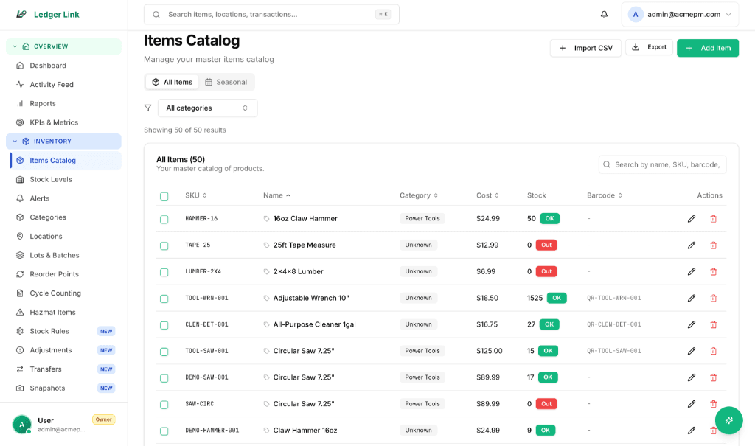Image resolution: width=755 pixels, height=446 pixels.
Task: Click the Add Item button
Action: pyautogui.click(x=707, y=47)
